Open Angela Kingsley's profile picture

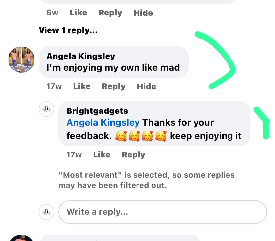pyautogui.click(x=21, y=60)
